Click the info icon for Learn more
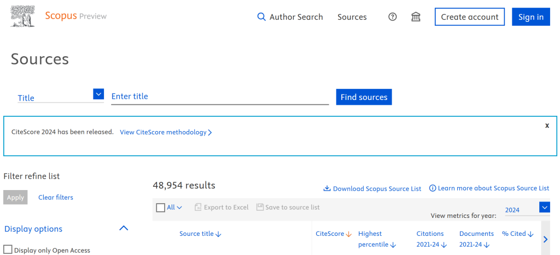Screen dimensions: 560x255 point(433,188)
